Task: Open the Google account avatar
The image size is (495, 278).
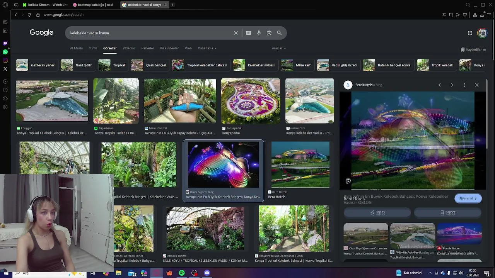Action: tap(482, 33)
